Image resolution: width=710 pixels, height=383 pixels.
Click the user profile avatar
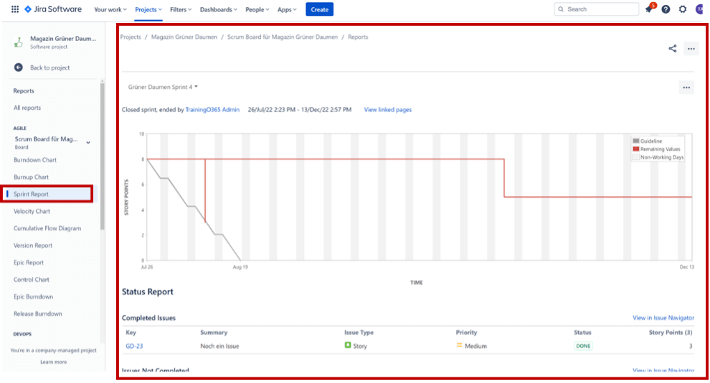pos(699,9)
